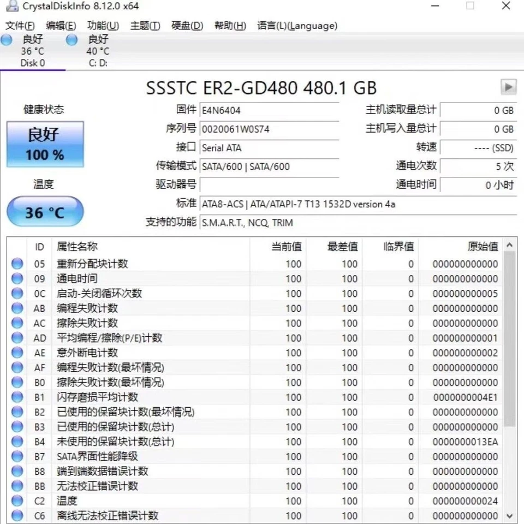Click the health indicator for attribute B4
Image resolution: width=524 pixels, height=524 pixels.
(16, 442)
